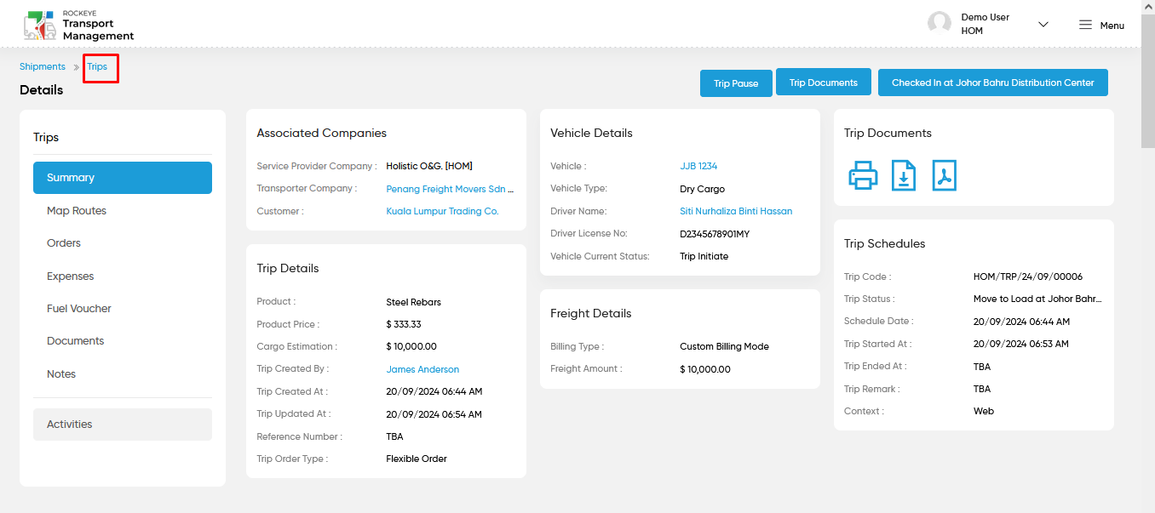1155x513 pixels.
Task: Open Kuala Lumpur Trading Co. customer link
Action: [442, 211]
